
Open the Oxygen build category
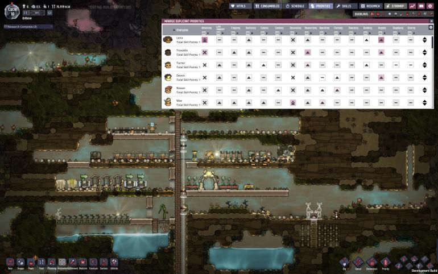(20, 263)
